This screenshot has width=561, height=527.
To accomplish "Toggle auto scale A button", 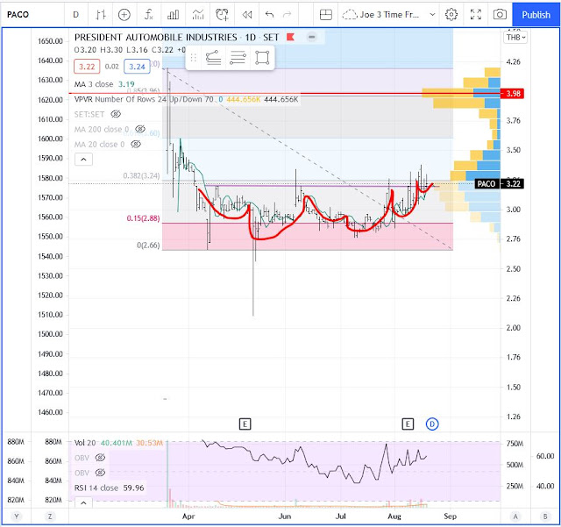I will (x=515, y=516).
